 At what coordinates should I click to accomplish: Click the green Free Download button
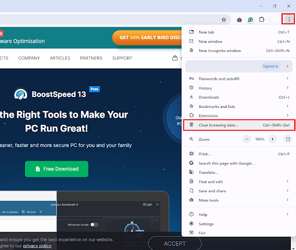57,169
